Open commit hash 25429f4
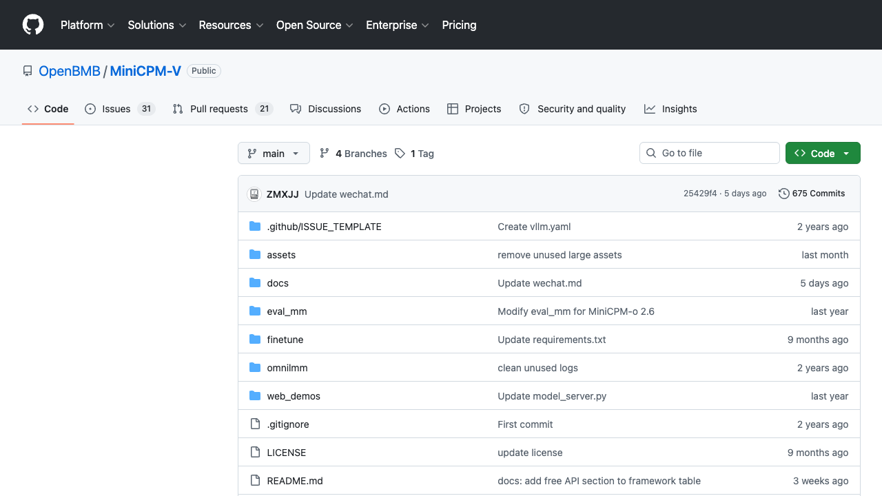This screenshot has width=882, height=496. (x=700, y=194)
